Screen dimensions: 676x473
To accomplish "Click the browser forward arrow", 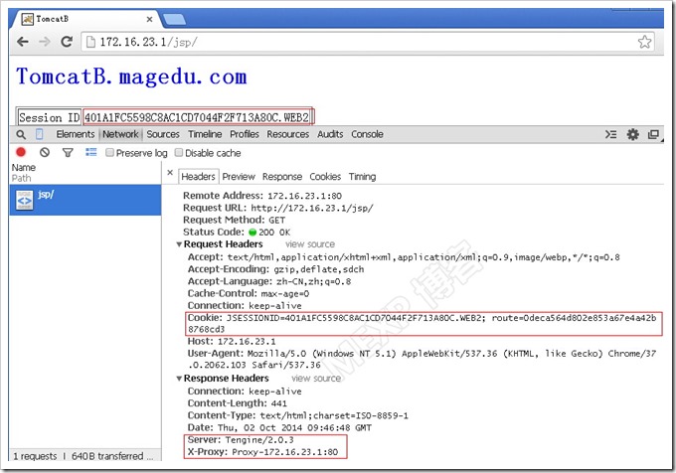I will click(x=45, y=42).
